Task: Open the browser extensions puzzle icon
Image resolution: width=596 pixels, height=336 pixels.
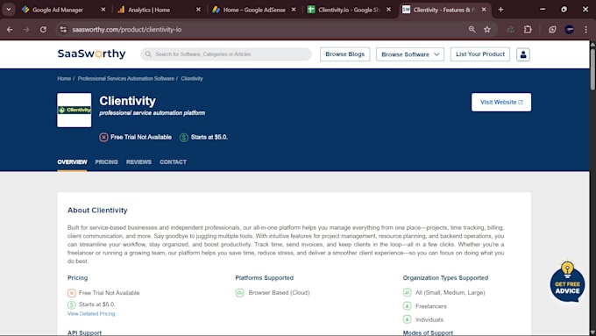Action: (528, 29)
